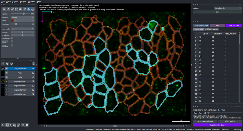This screenshot has width=243, height=131.
Task: Switch to the Add/Edit a feature tab
Action: [212, 29]
